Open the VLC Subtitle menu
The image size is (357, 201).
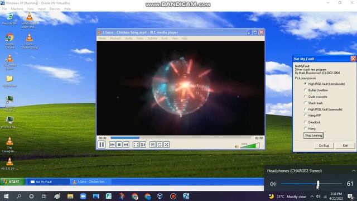(x=152, y=39)
